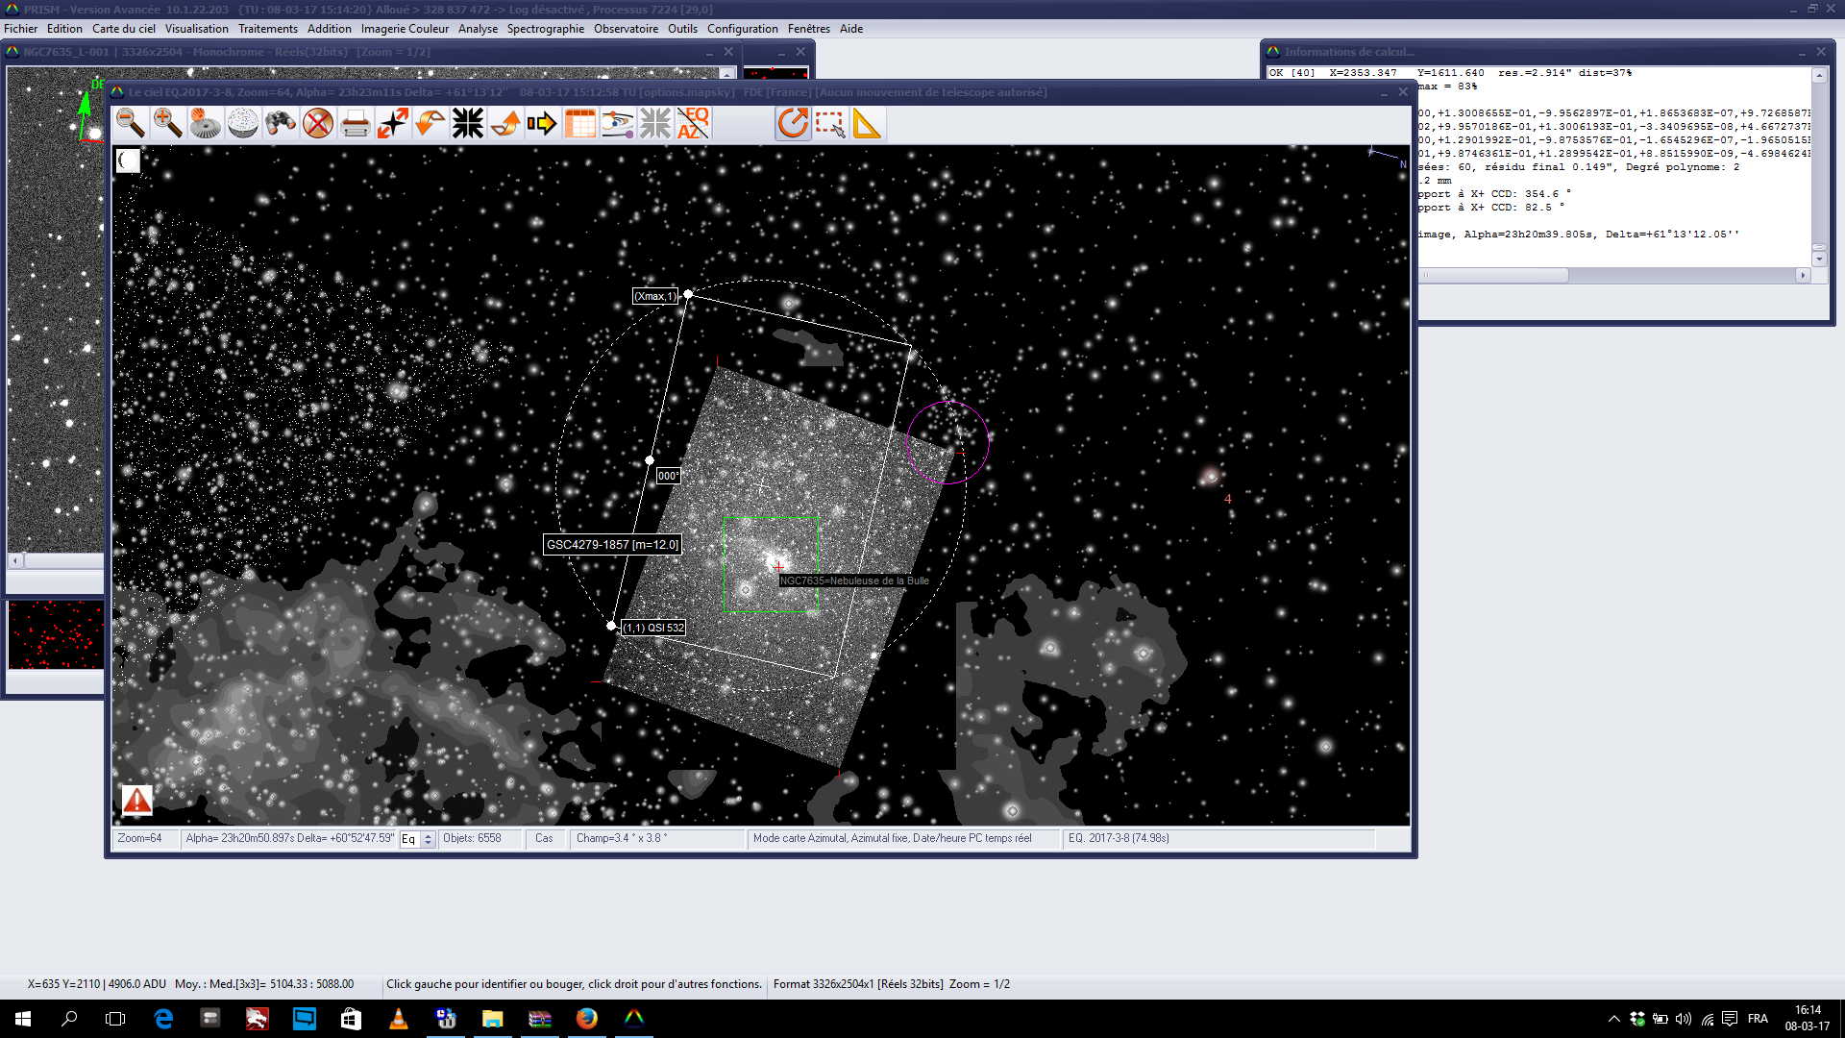1845x1038 pixels.
Task: Click the red warning triangle icon
Action: pyautogui.click(x=136, y=800)
